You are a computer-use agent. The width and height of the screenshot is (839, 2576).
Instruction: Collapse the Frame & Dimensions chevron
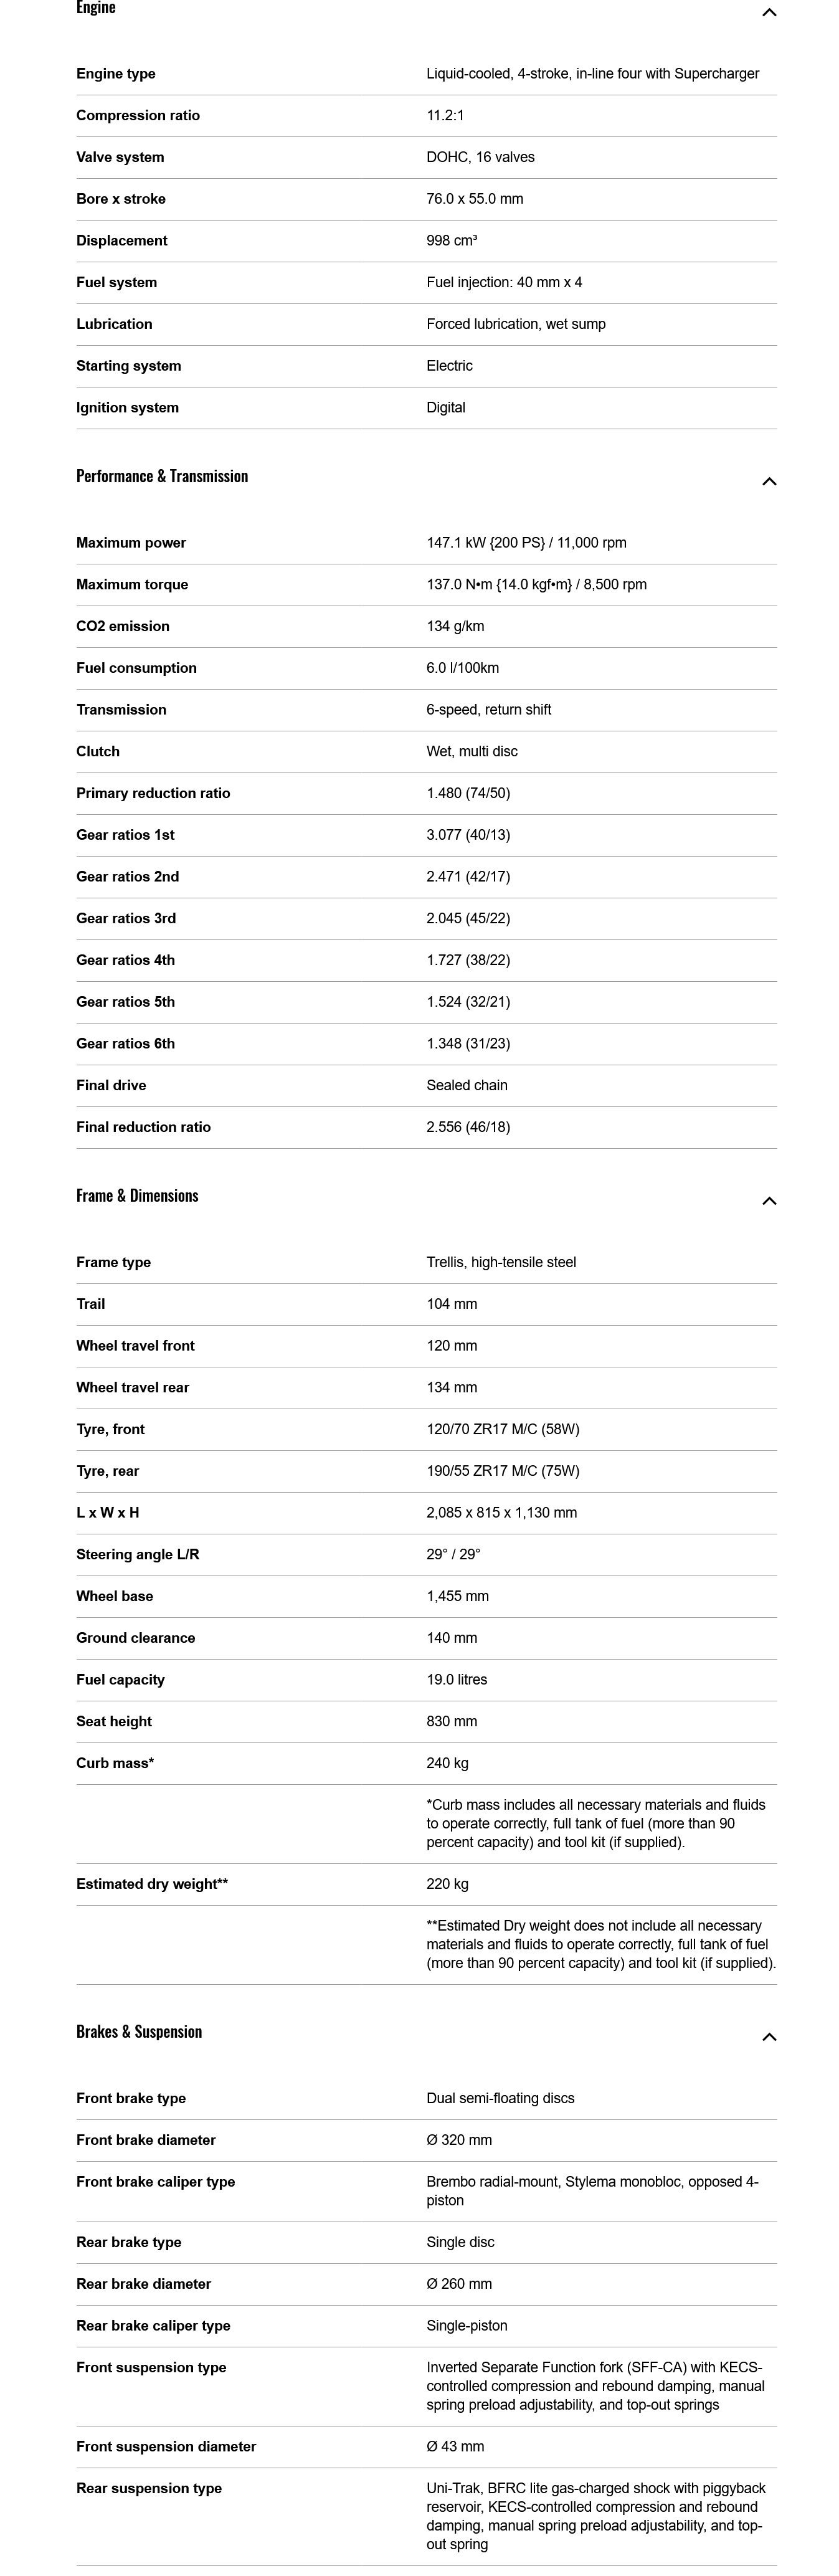(x=768, y=1200)
